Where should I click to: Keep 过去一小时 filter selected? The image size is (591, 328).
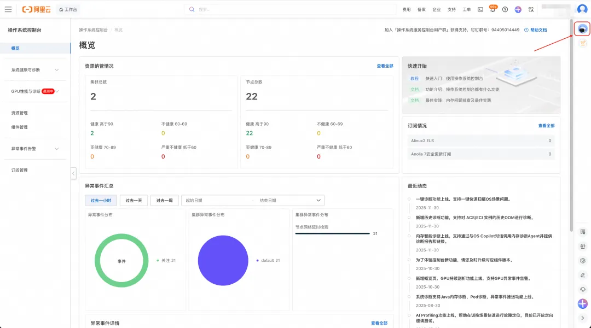pos(101,200)
